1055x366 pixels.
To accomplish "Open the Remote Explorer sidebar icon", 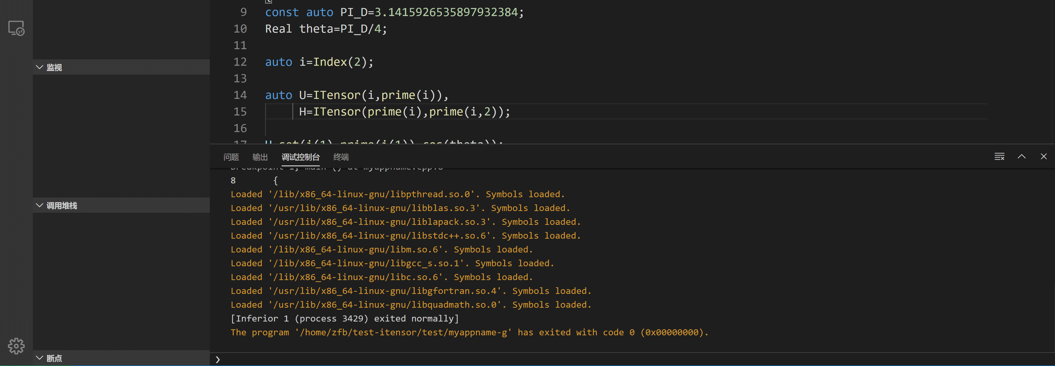I will point(16,28).
